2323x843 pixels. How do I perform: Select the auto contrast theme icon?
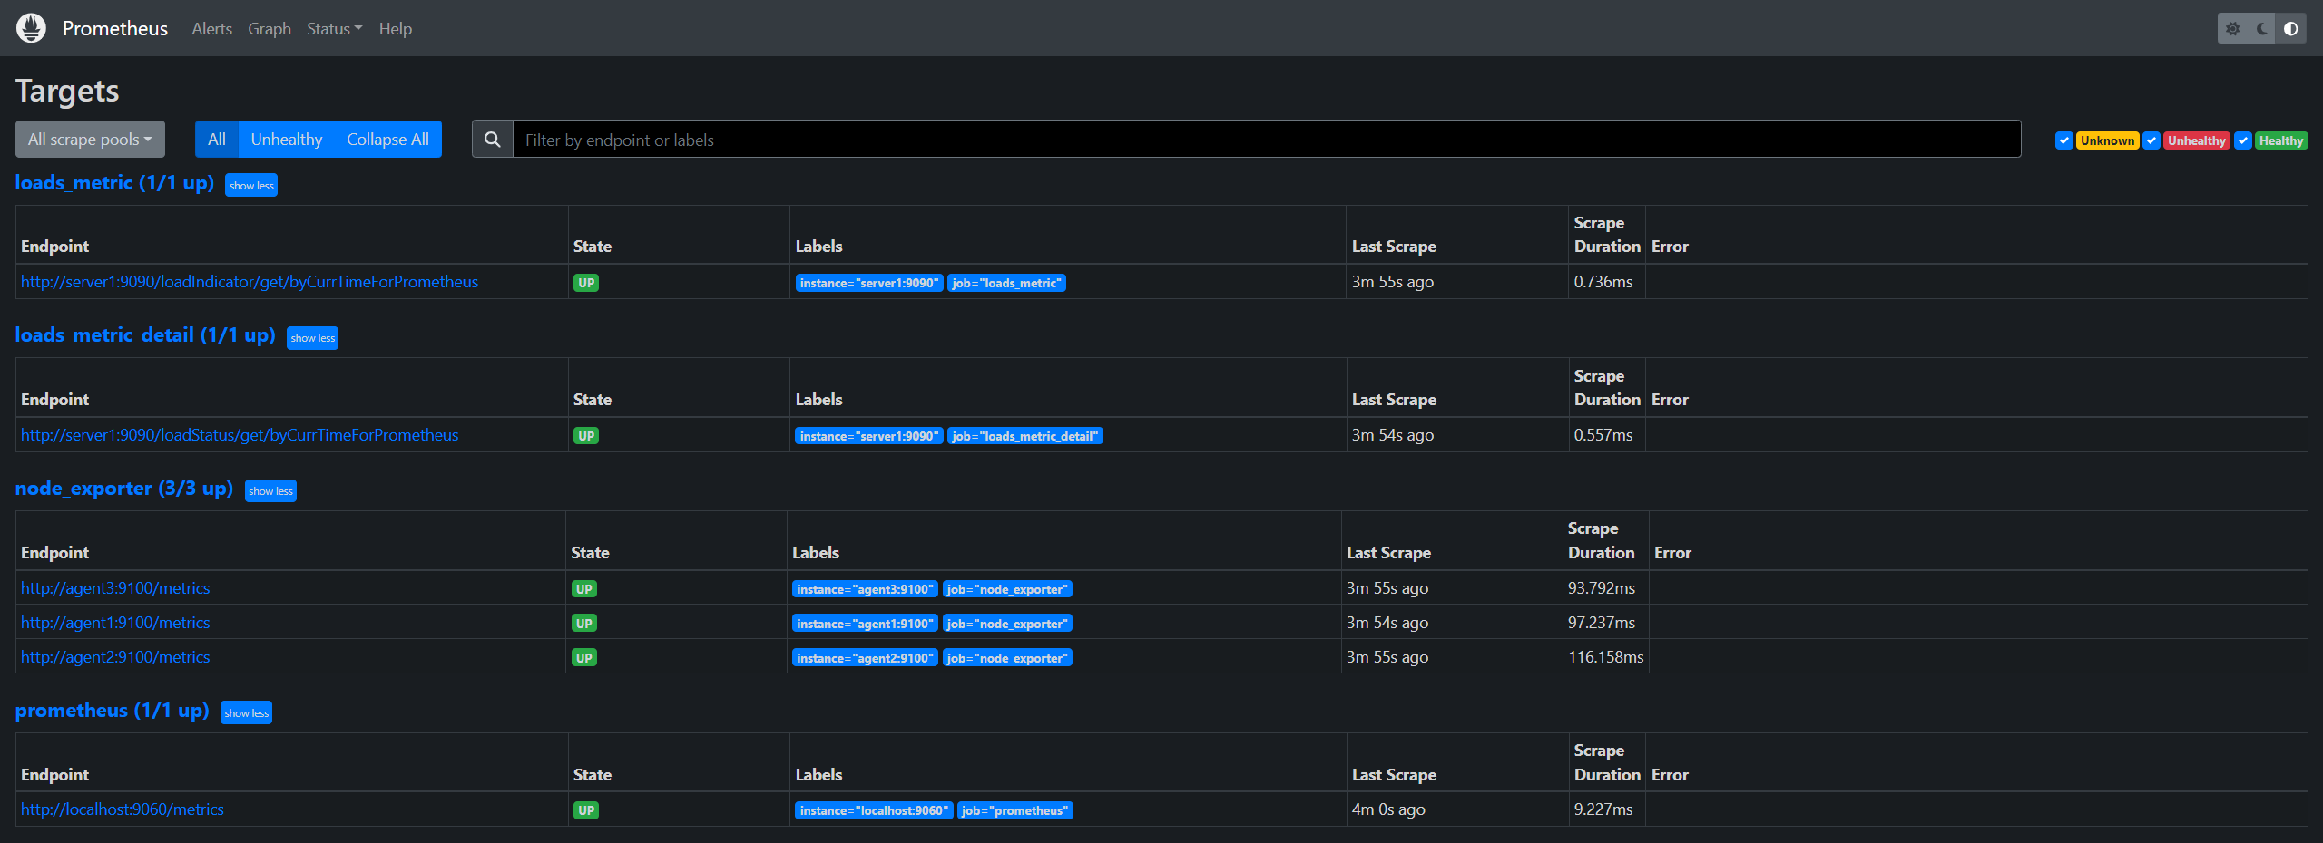(x=2291, y=29)
